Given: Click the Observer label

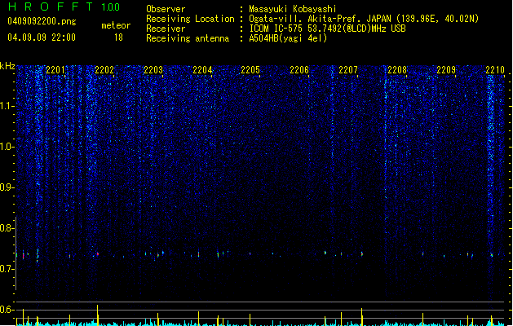Looking at the screenshot, I should pos(166,9).
